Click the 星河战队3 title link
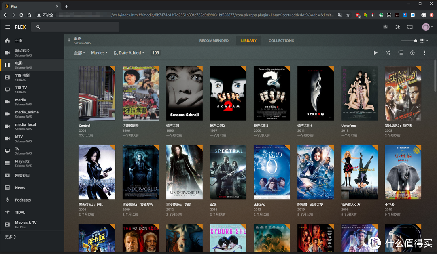437x254 pixels. (399, 126)
